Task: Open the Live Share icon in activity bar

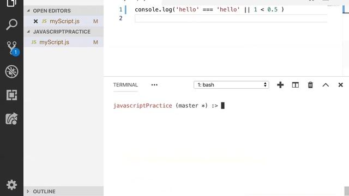Action: (x=11, y=119)
